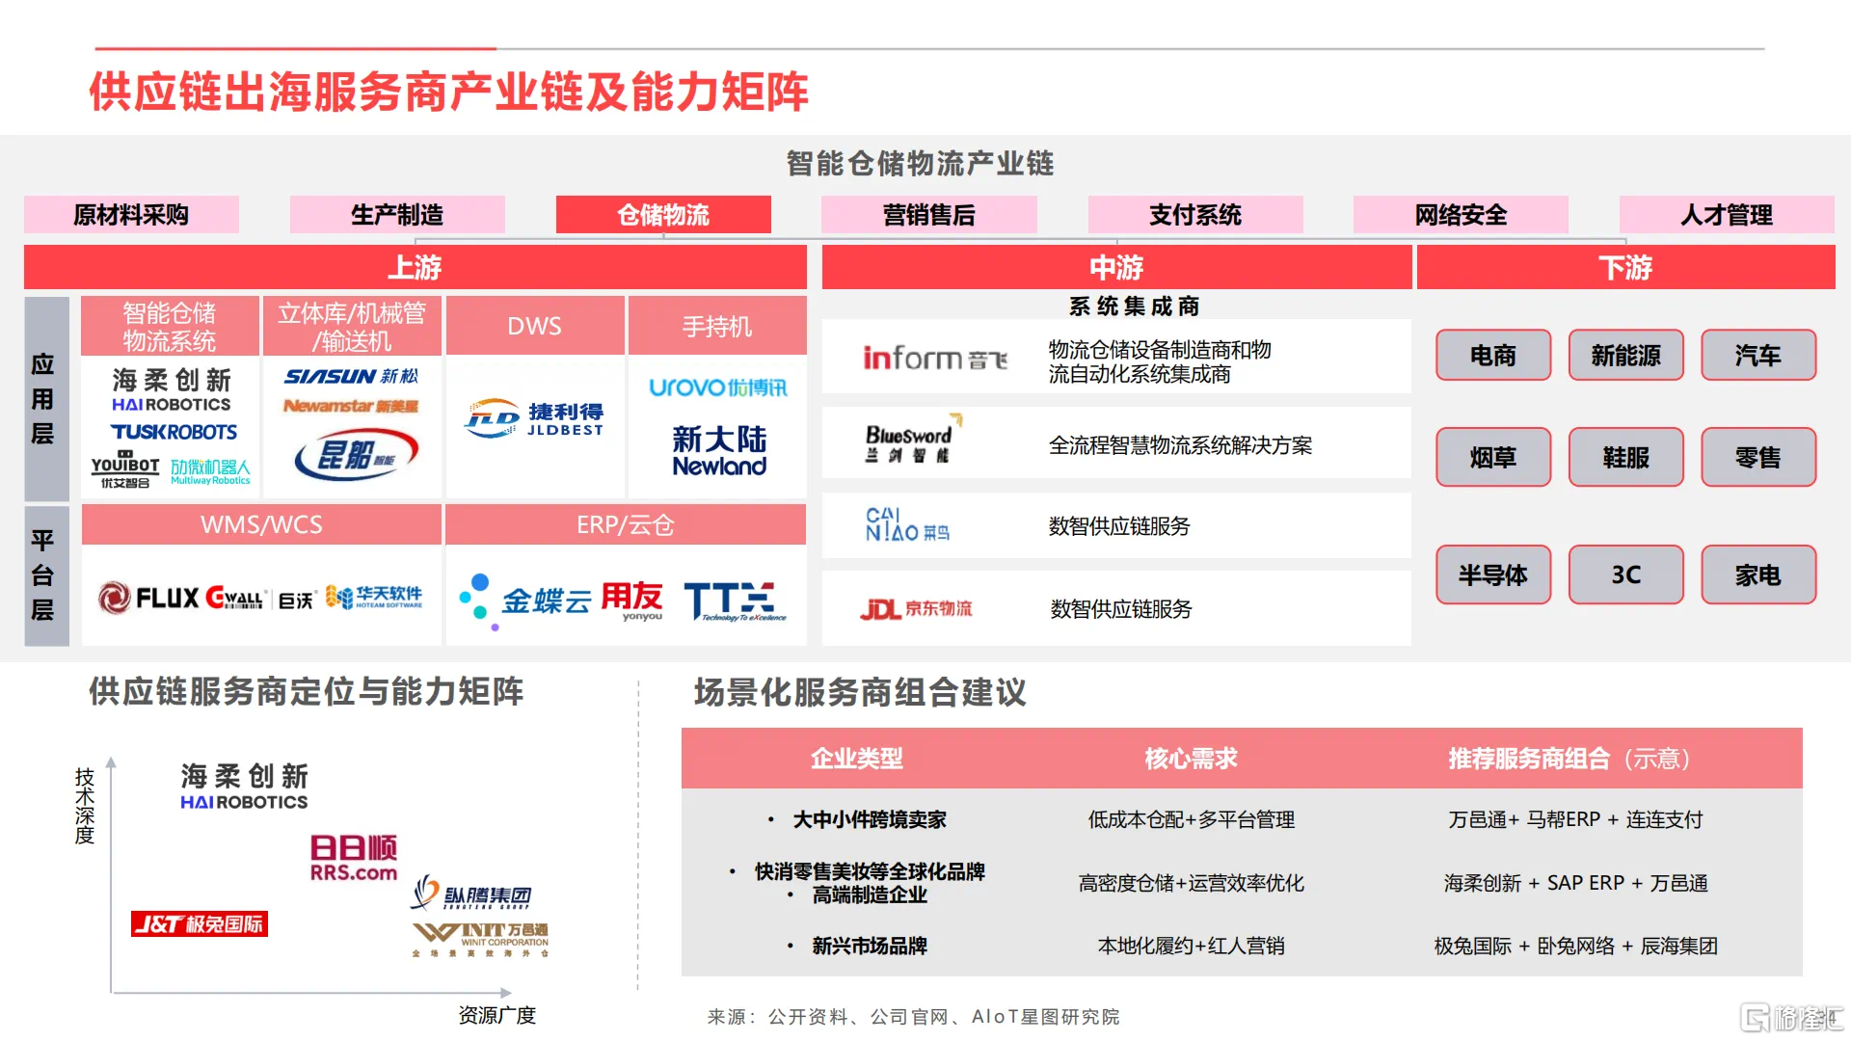The image size is (1851, 1041).
Task: Click the 巨沃 logo
Action: pyautogui.click(x=296, y=601)
